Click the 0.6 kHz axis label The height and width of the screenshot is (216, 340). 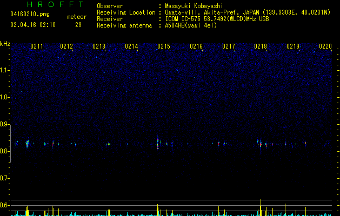click(x=4, y=205)
